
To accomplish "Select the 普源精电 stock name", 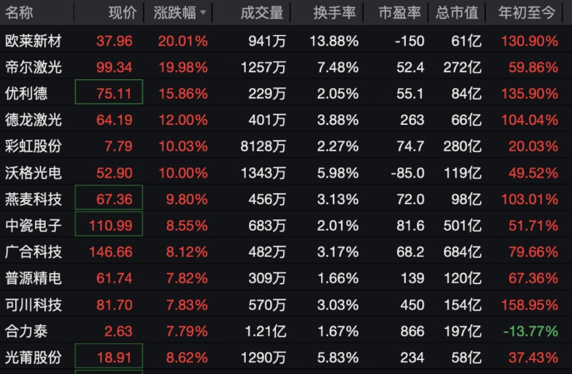I will point(33,278).
